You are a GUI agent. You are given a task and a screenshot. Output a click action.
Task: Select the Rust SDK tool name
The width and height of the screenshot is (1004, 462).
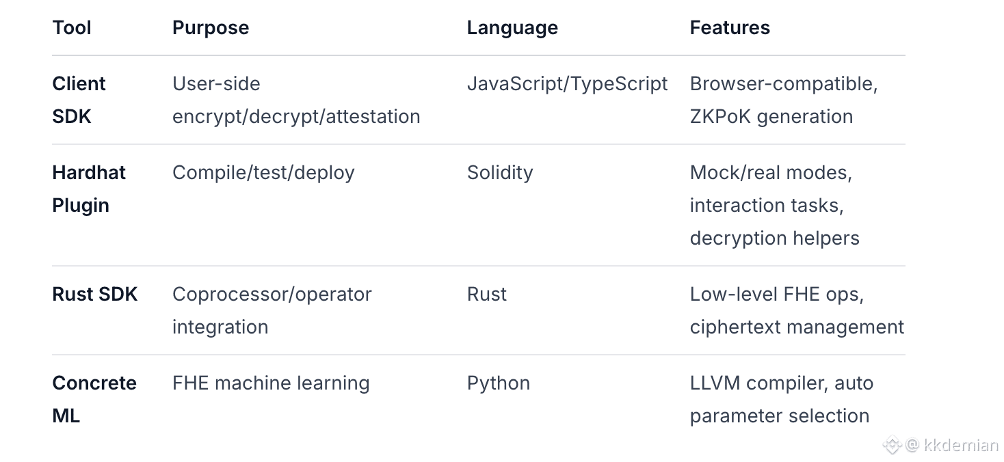click(95, 295)
